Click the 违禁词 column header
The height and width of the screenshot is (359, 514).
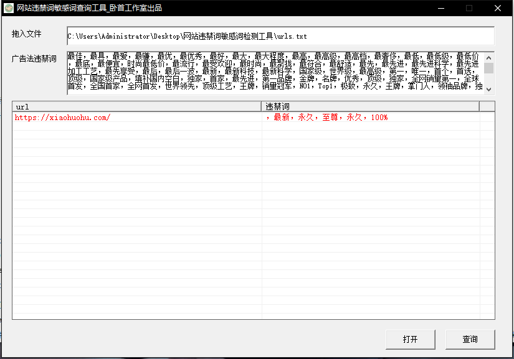coord(370,106)
